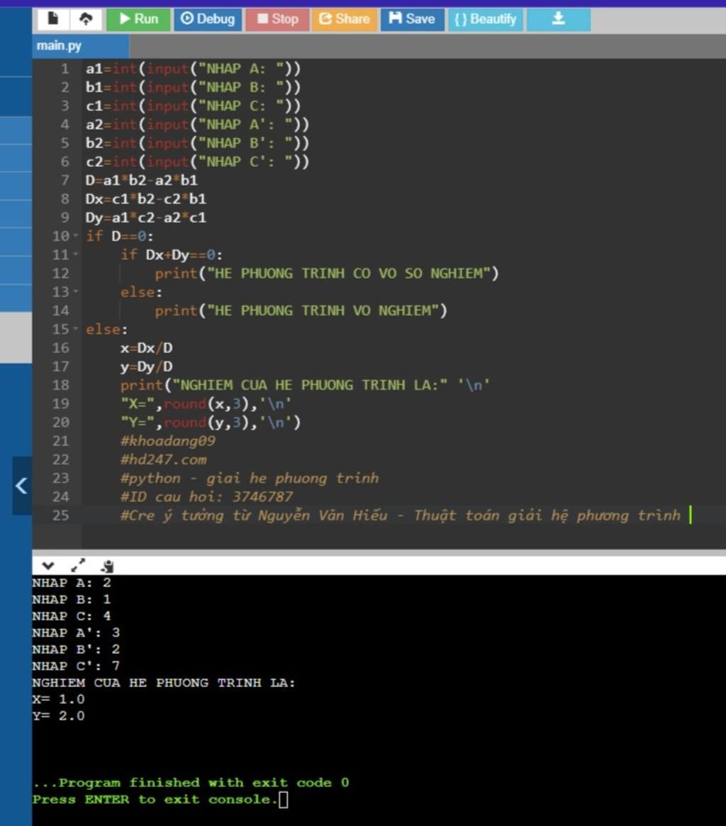Stop the running program

[277, 19]
